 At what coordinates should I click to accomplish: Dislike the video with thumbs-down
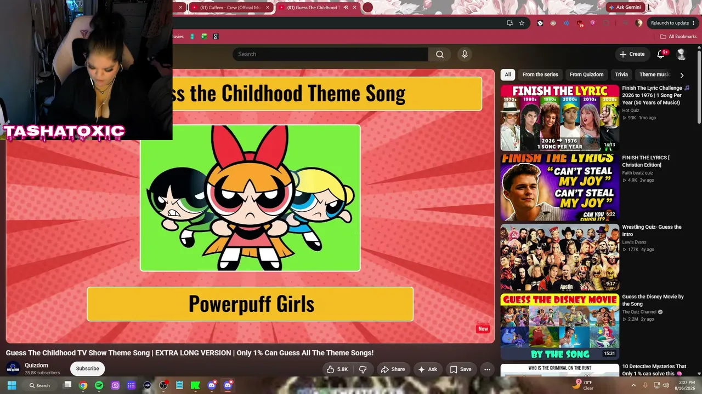[363, 369]
